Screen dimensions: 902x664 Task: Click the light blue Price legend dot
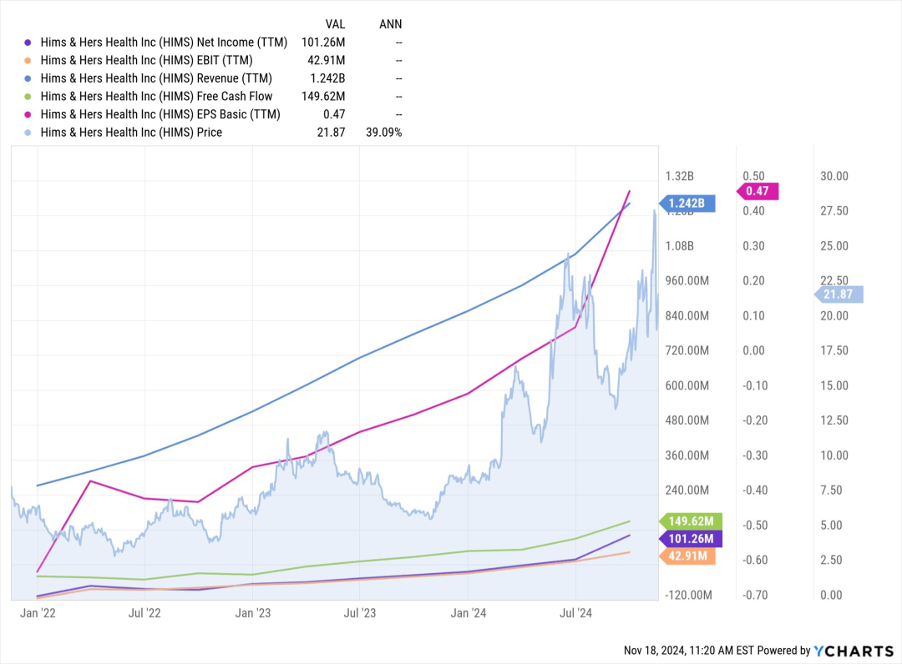[28, 133]
